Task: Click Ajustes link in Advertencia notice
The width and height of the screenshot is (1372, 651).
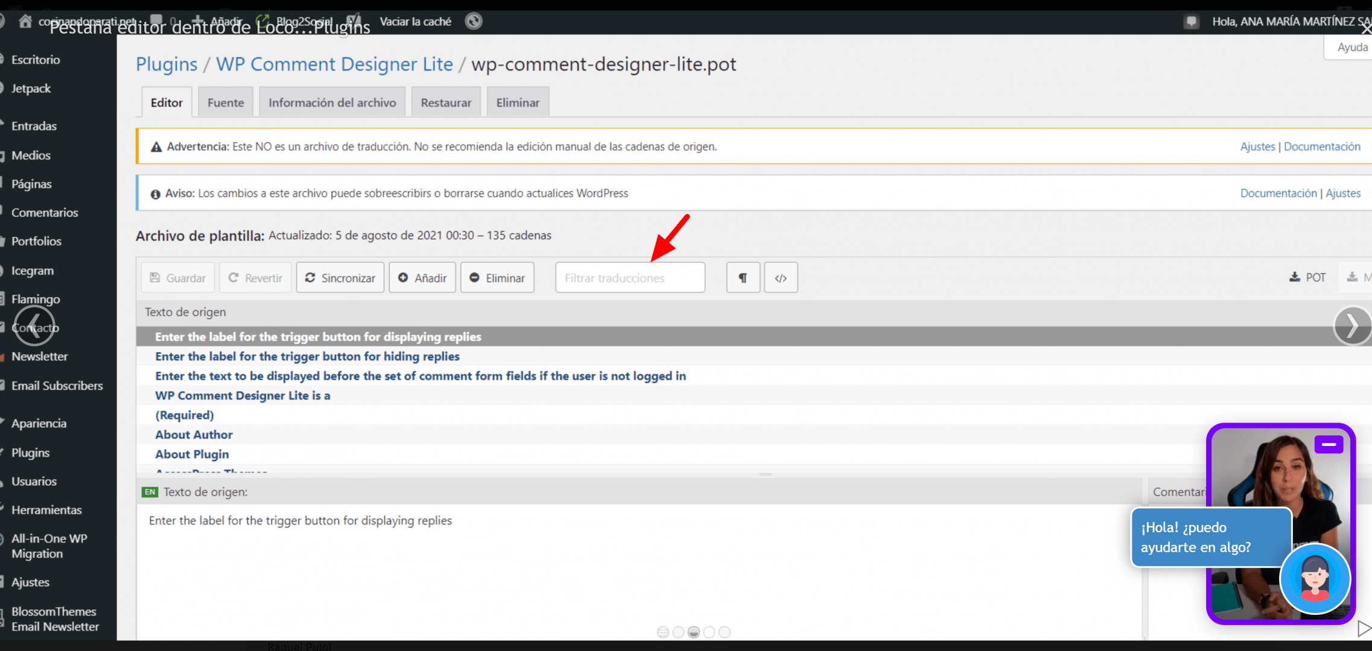Action: [1257, 146]
